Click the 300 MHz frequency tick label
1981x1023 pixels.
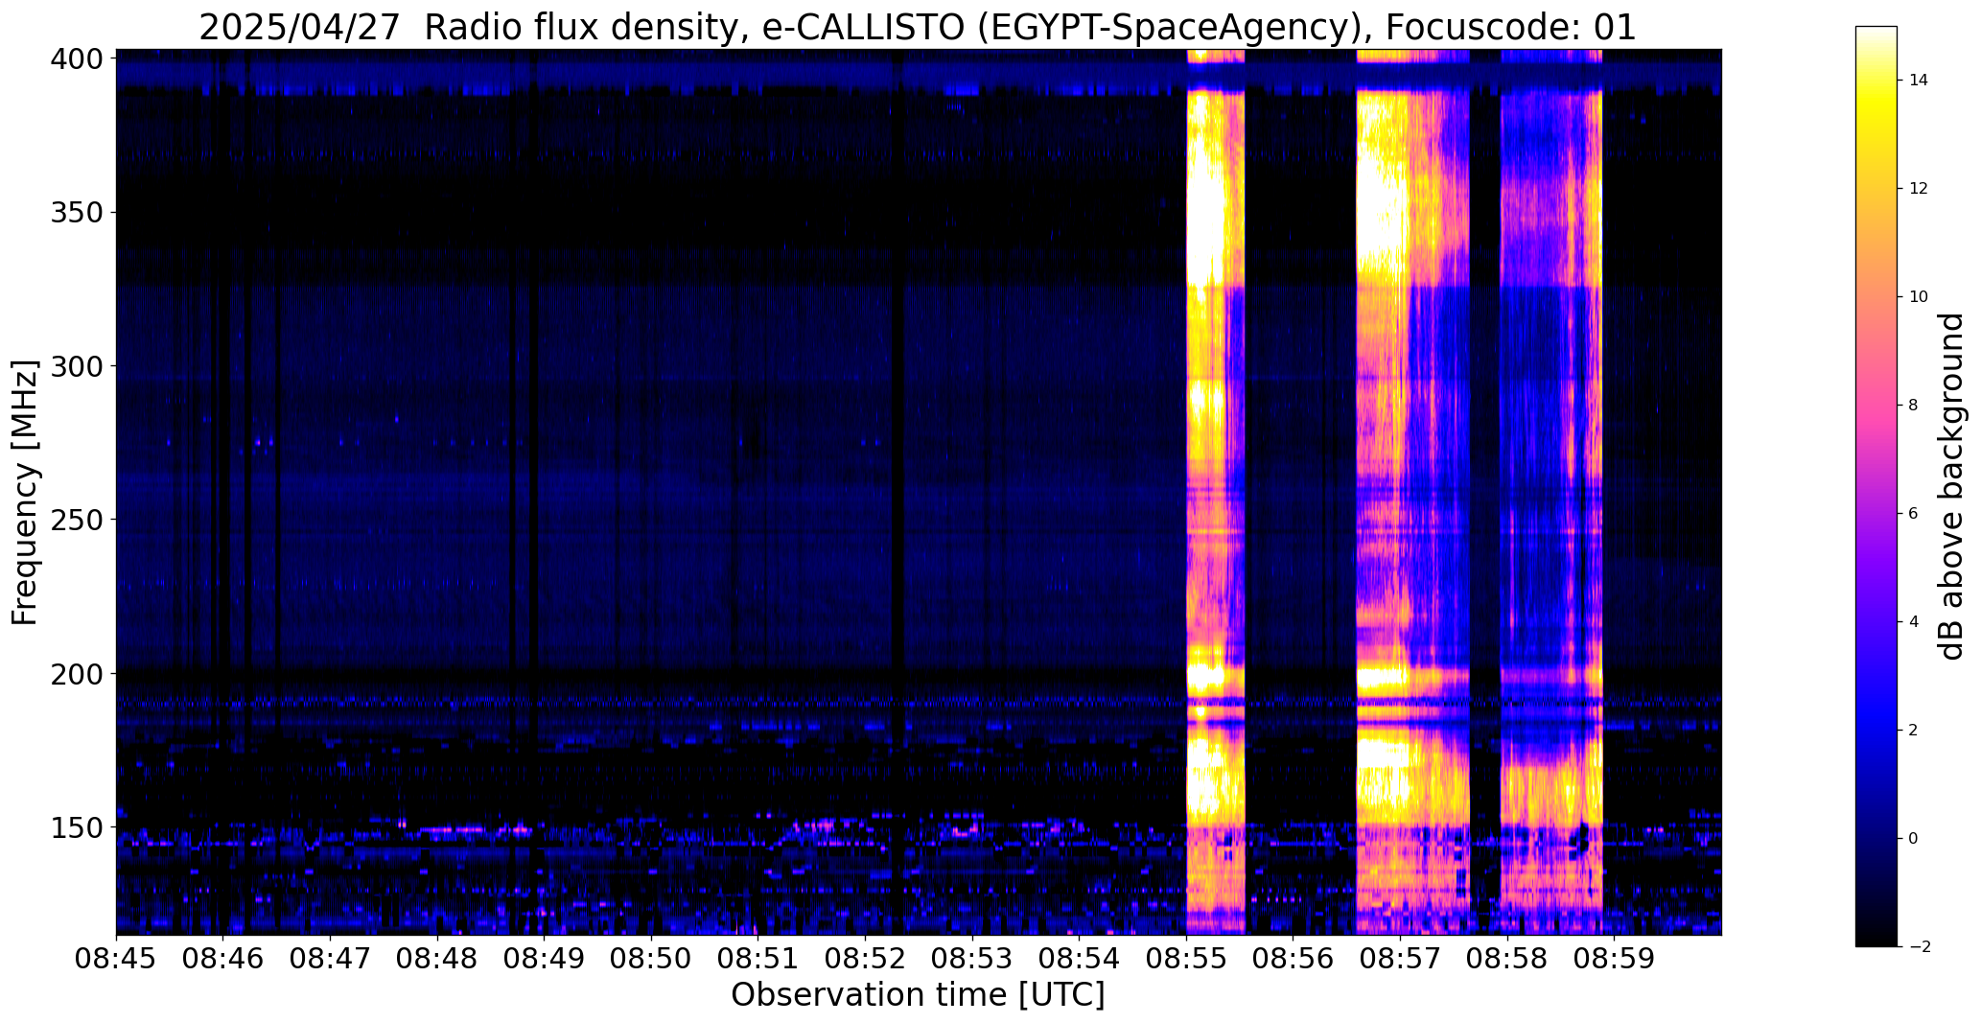point(77,366)
